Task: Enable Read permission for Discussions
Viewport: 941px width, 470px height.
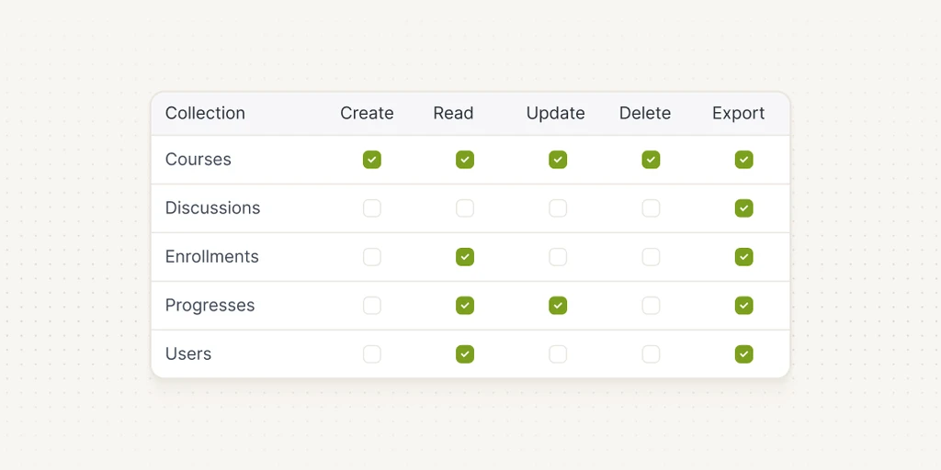Action: (464, 208)
